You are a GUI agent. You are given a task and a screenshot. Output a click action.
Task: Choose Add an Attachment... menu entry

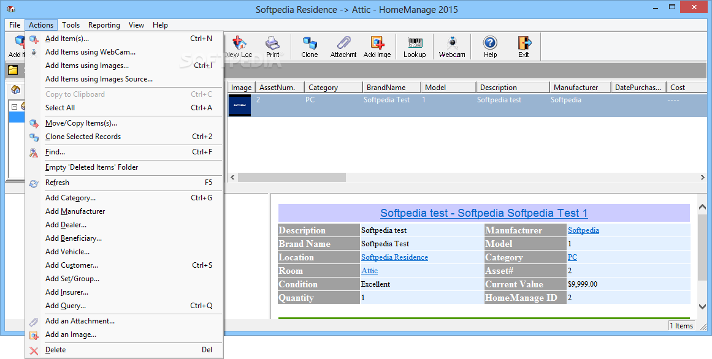pyautogui.click(x=124, y=321)
